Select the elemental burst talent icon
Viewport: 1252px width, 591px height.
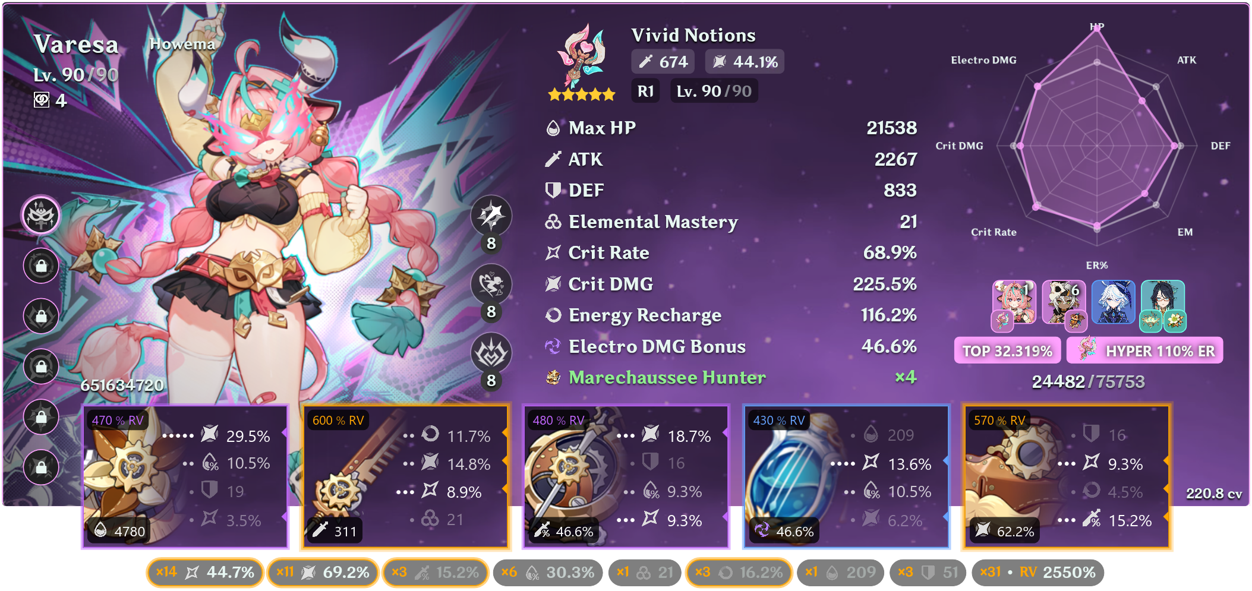coord(491,353)
